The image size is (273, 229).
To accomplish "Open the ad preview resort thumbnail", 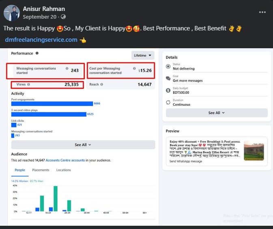I will pyautogui.click(x=254, y=150).
